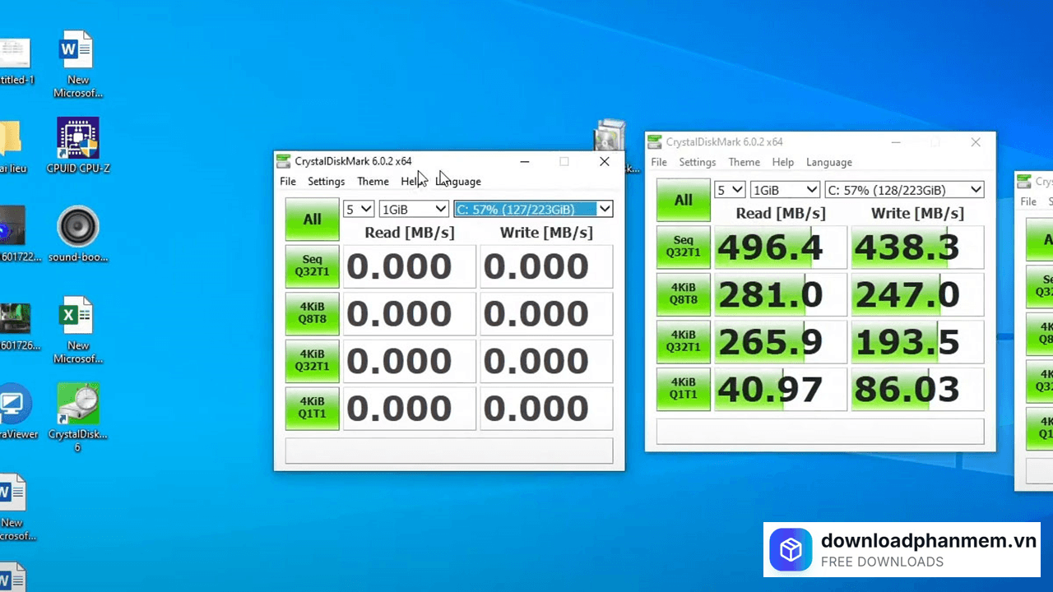Image resolution: width=1053 pixels, height=592 pixels.
Task: Click the title bar icon of the zeroed CrystalDiskMark window
Action: pyautogui.click(x=284, y=161)
